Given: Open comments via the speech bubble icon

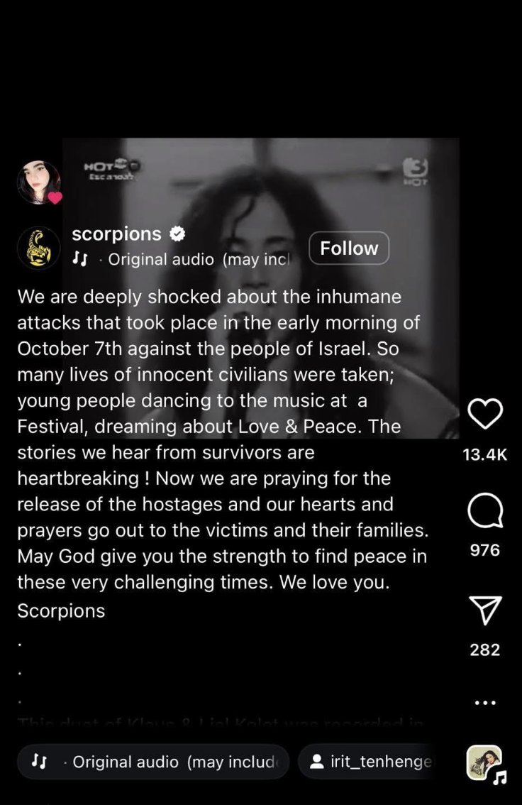Looking at the screenshot, I should (485, 510).
